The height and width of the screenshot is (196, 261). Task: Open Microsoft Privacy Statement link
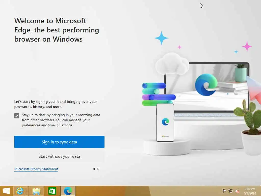point(36,169)
